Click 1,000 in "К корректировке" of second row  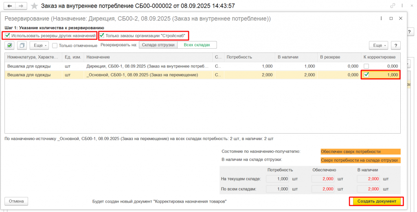pos(393,75)
